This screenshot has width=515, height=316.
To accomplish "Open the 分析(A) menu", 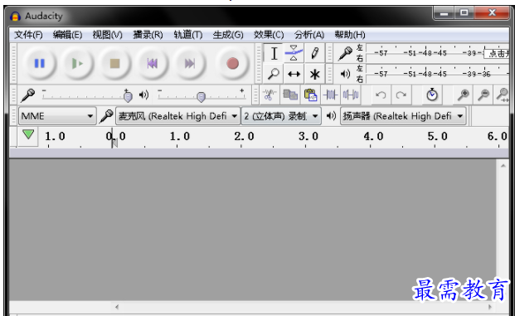I will pos(309,35).
